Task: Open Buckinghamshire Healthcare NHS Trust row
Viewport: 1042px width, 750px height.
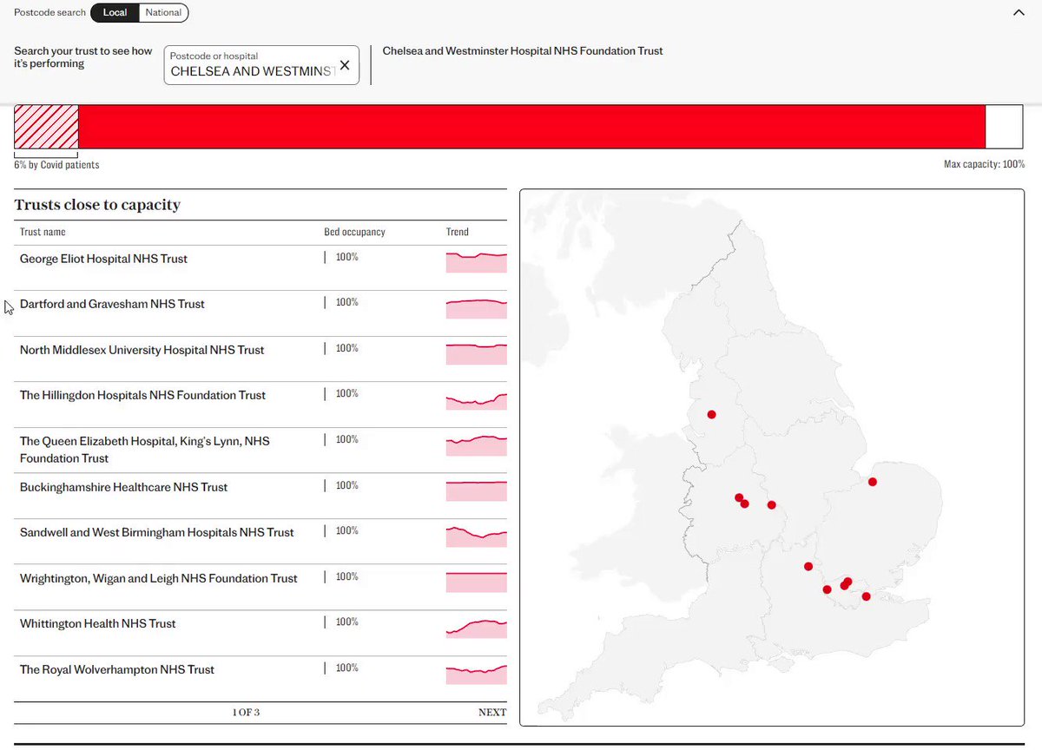Action: click(260, 496)
